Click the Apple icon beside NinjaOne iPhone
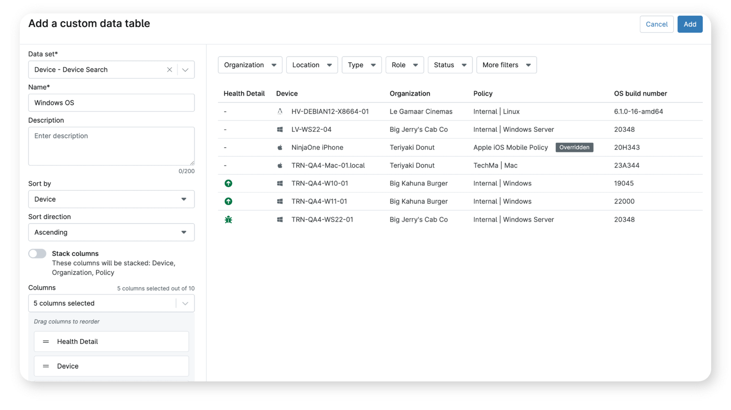Viewport: 731px width, 410px height. pyautogui.click(x=279, y=147)
